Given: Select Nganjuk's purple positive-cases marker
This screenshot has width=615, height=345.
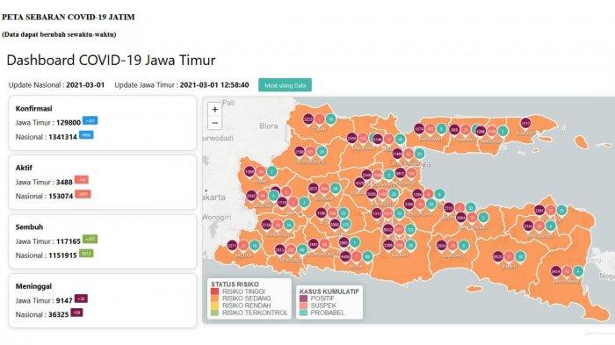Looking at the screenshot, I should tap(313, 189).
